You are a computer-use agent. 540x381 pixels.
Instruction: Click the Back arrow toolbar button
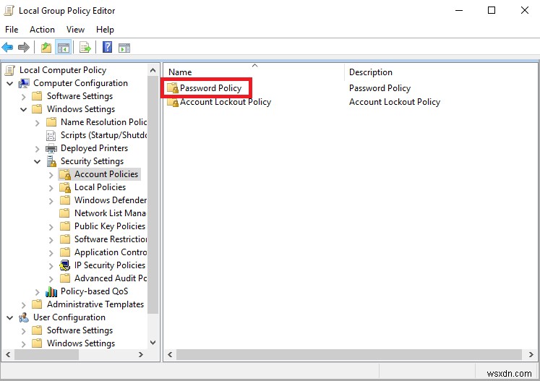[x=7, y=47]
